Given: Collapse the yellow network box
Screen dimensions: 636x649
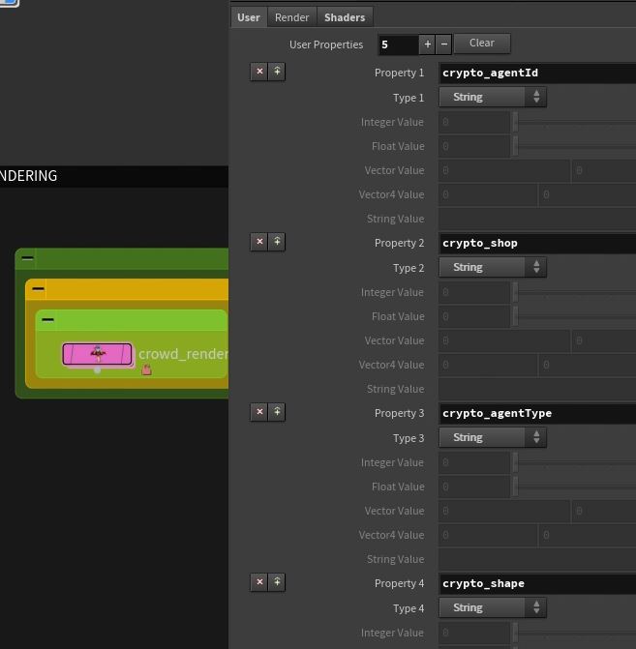Looking at the screenshot, I should 38,288.
